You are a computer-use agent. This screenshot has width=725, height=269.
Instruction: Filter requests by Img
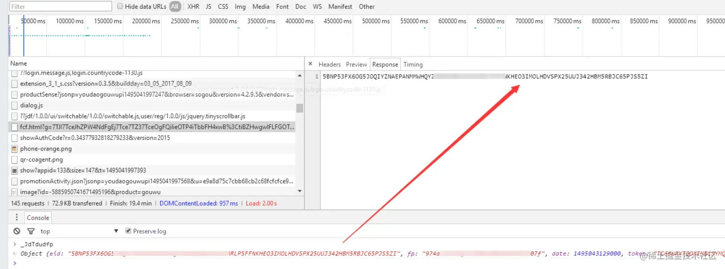coord(240,7)
